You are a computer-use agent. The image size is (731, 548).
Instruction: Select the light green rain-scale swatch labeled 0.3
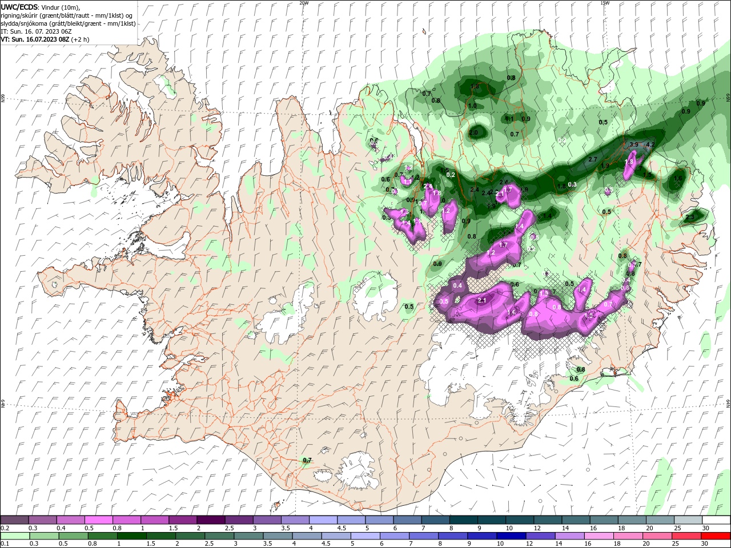(x=45, y=536)
